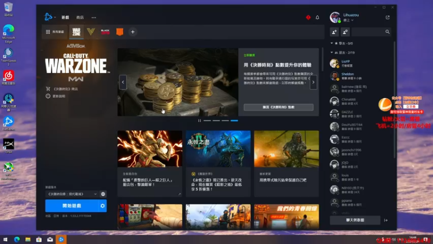Switch to the Games tab
The height and width of the screenshot is (244, 433).
65,17
